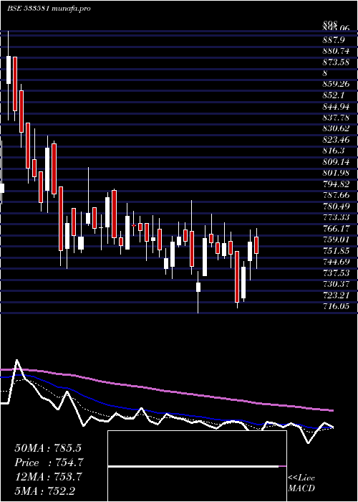358x502 pixels.
Task: Click the 873.58 price level label
Action: 336,62
